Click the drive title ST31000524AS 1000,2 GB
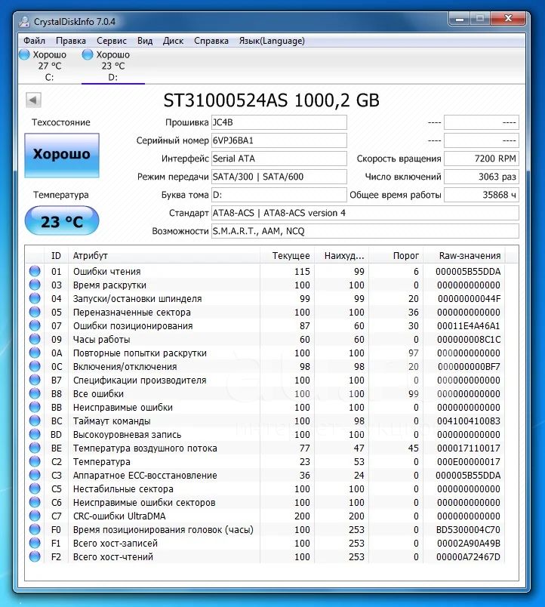The width and height of the screenshot is (545, 607). click(271, 100)
